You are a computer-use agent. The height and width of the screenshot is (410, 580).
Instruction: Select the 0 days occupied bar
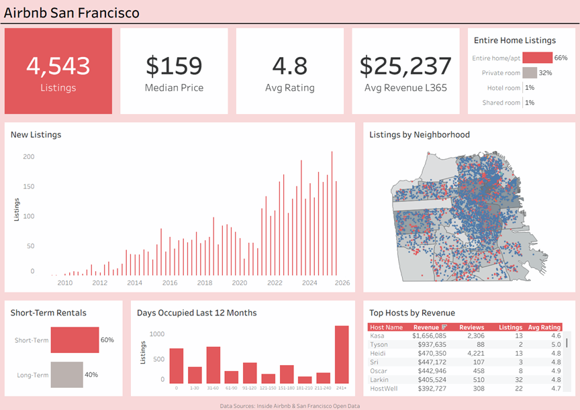tap(177, 366)
